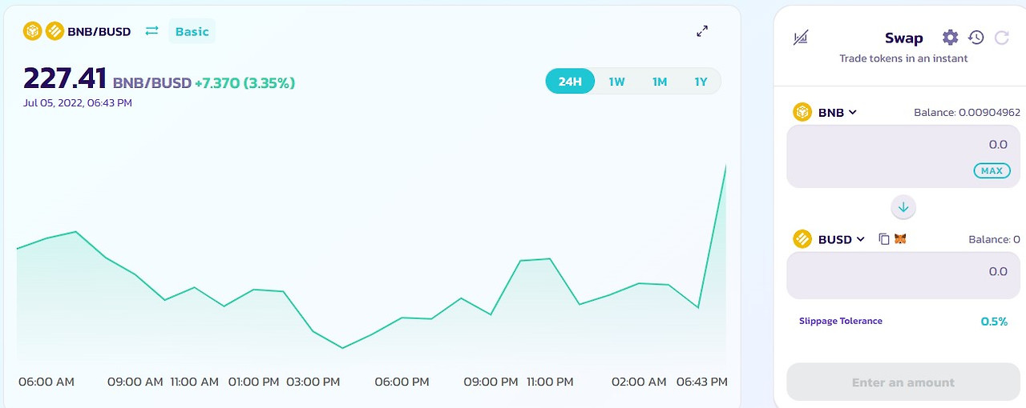Toggle the Basic chart view mode
This screenshot has height=408, width=1026.
tap(192, 31)
